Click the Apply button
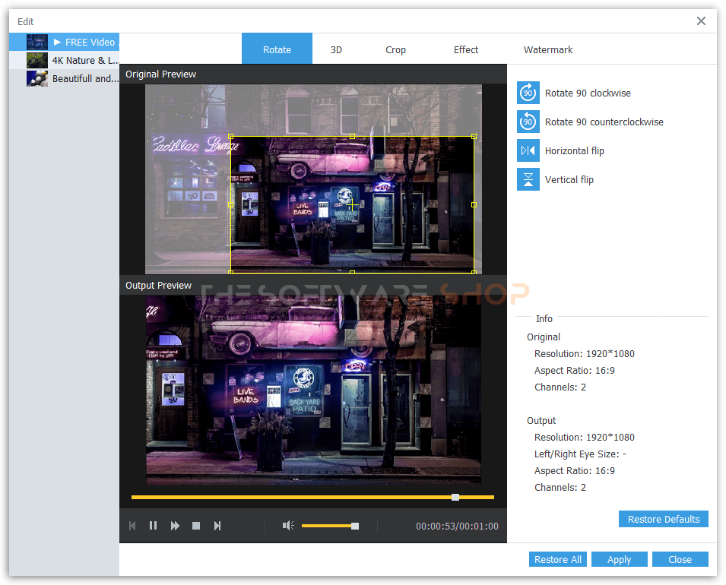726x585 pixels. 619,560
